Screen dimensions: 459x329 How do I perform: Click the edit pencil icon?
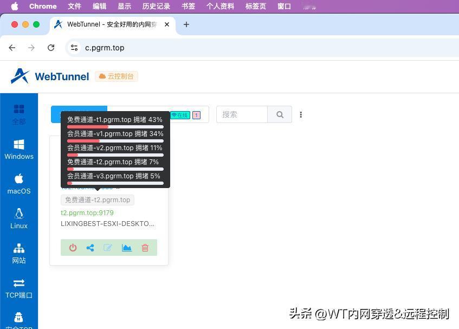108,248
